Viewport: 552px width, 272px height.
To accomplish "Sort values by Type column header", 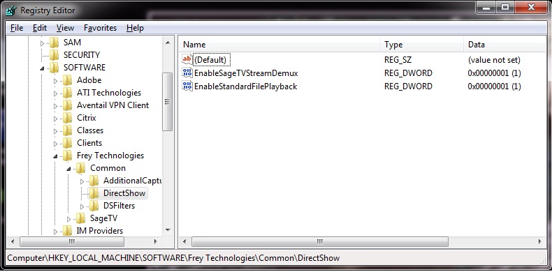I will click(x=422, y=45).
